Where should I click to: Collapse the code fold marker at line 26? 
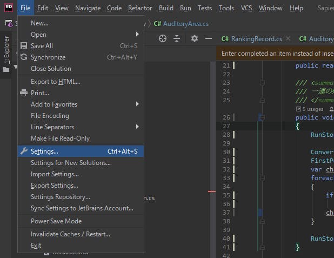262,117
